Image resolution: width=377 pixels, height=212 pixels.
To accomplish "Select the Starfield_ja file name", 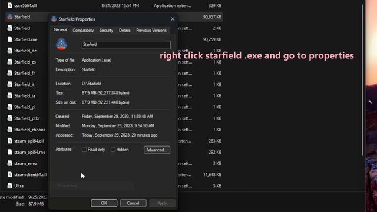I will pyautogui.click(x=25, y=96).
